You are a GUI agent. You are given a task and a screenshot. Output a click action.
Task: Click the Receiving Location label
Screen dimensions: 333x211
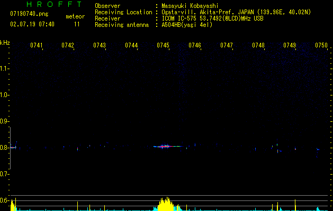(x=123, y=12)
